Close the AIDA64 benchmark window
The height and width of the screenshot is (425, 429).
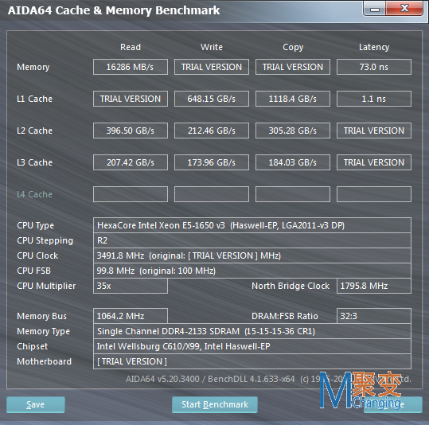[x=404, y=9]
